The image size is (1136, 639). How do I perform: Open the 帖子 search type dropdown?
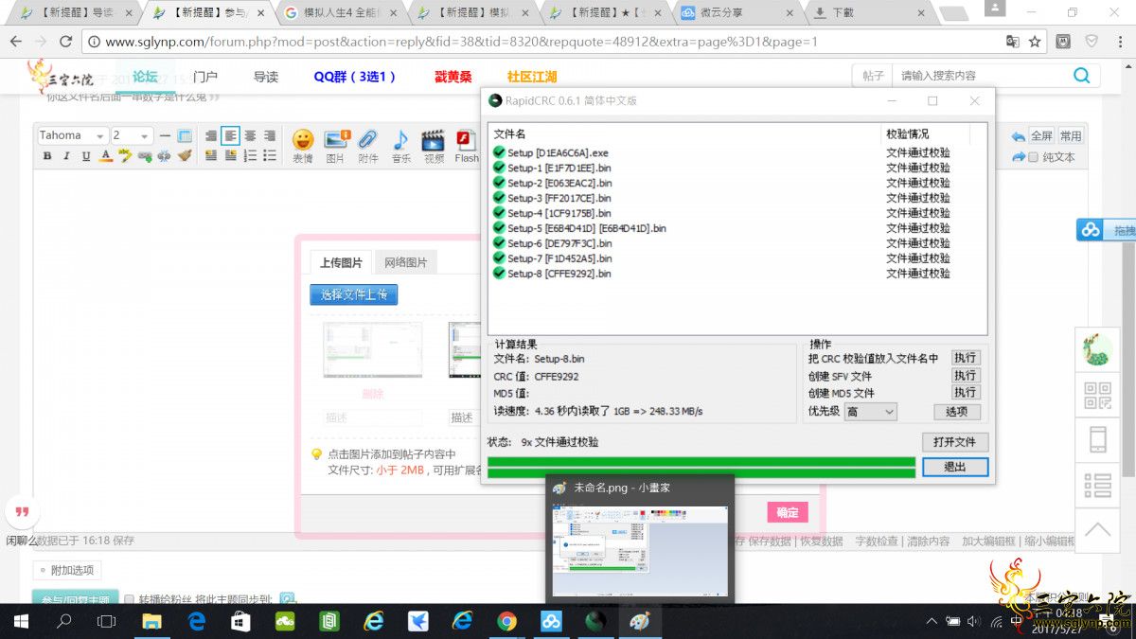[x=873, y=76]
